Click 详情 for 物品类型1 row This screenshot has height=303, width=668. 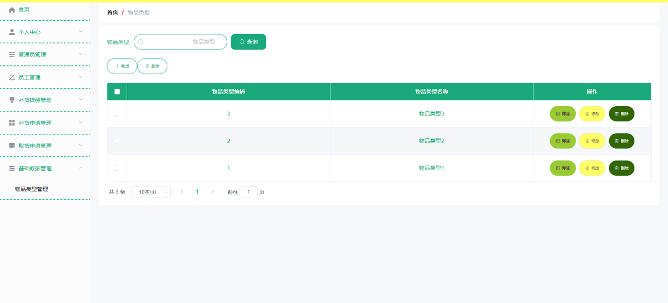563,168
